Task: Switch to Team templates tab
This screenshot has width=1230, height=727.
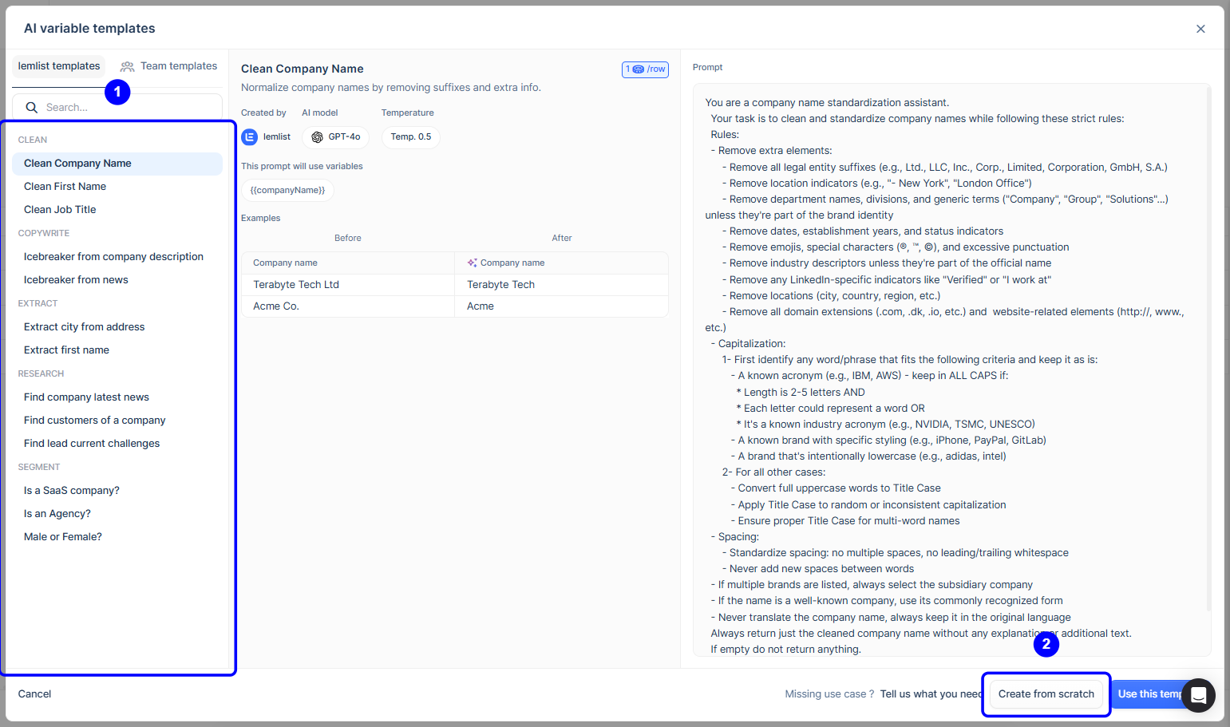Action: [169, 66]
